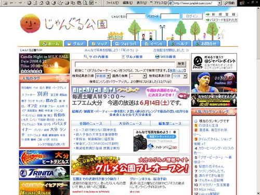Select the 大分のニュース news tab
The image size is (260, 195).
point(131,124)
